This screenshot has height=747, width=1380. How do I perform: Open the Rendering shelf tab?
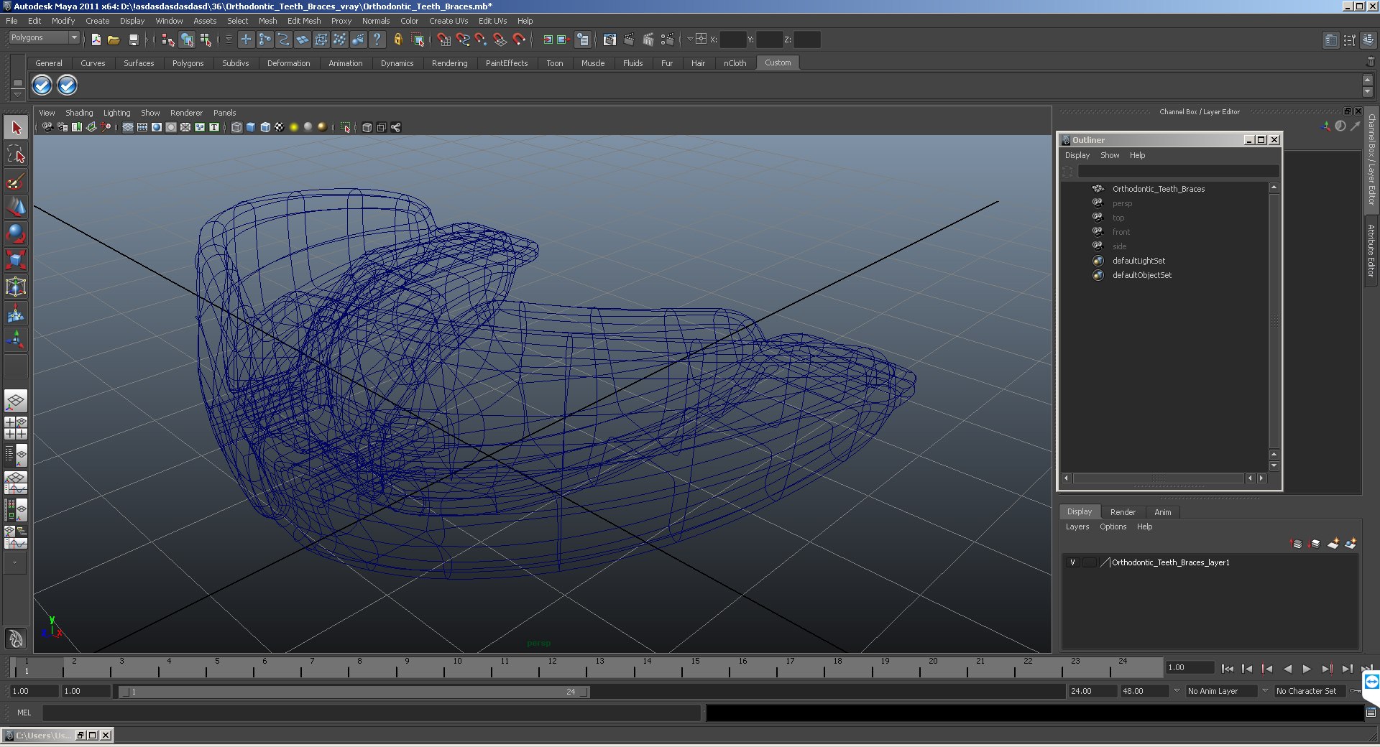click(x=449, y=63)
